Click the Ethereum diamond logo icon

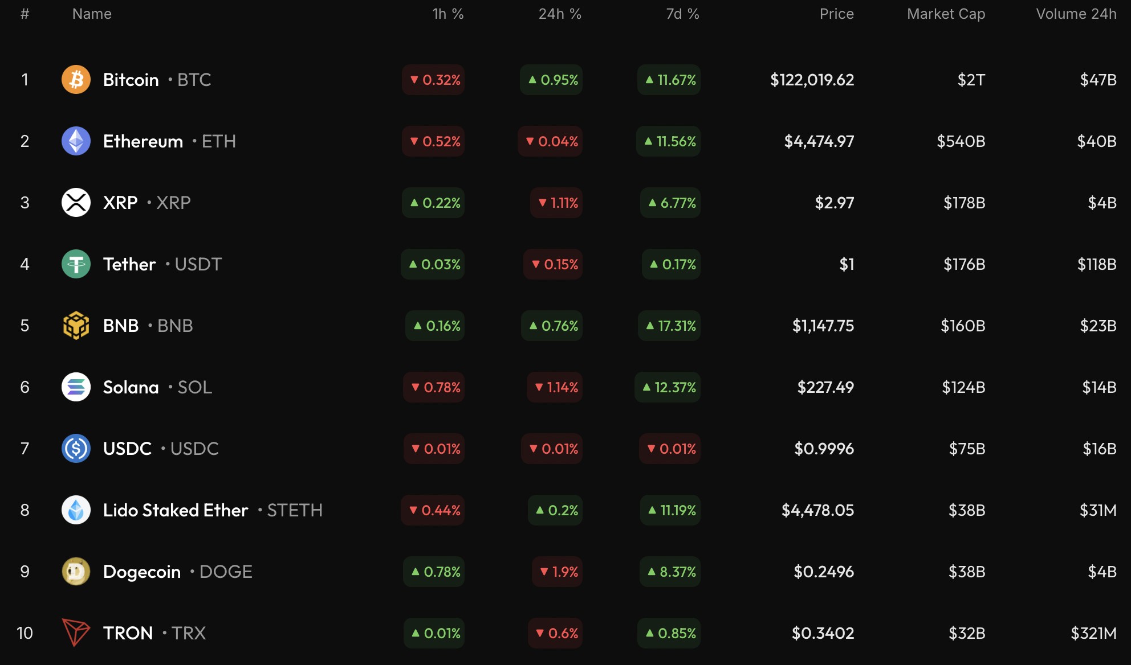[76, 141]
